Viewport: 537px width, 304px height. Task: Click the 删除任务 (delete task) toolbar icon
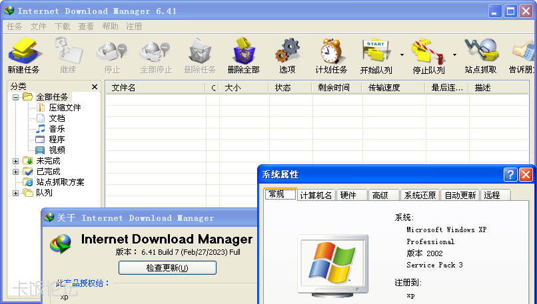point(200,55)
